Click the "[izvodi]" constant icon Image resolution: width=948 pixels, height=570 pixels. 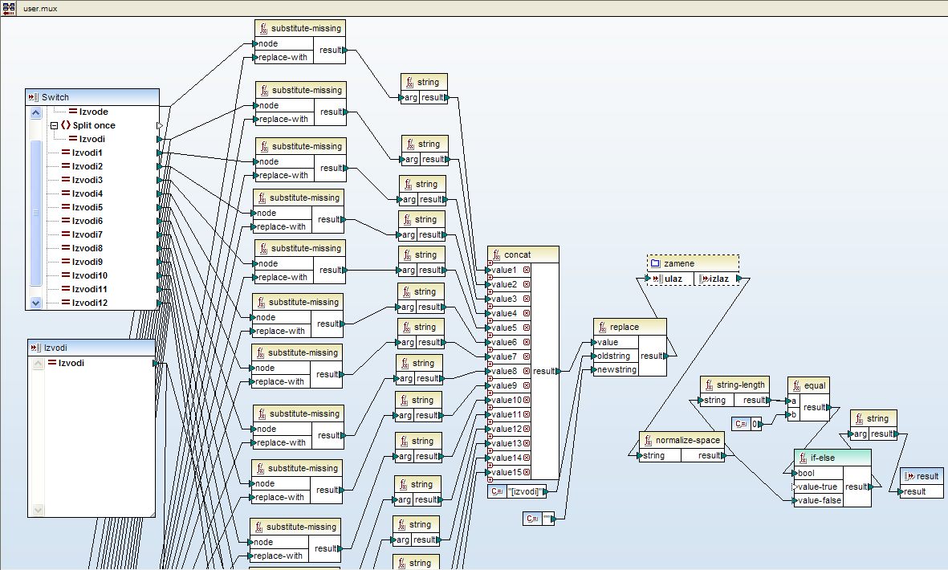pyautogui.click(x=496, y=491)
